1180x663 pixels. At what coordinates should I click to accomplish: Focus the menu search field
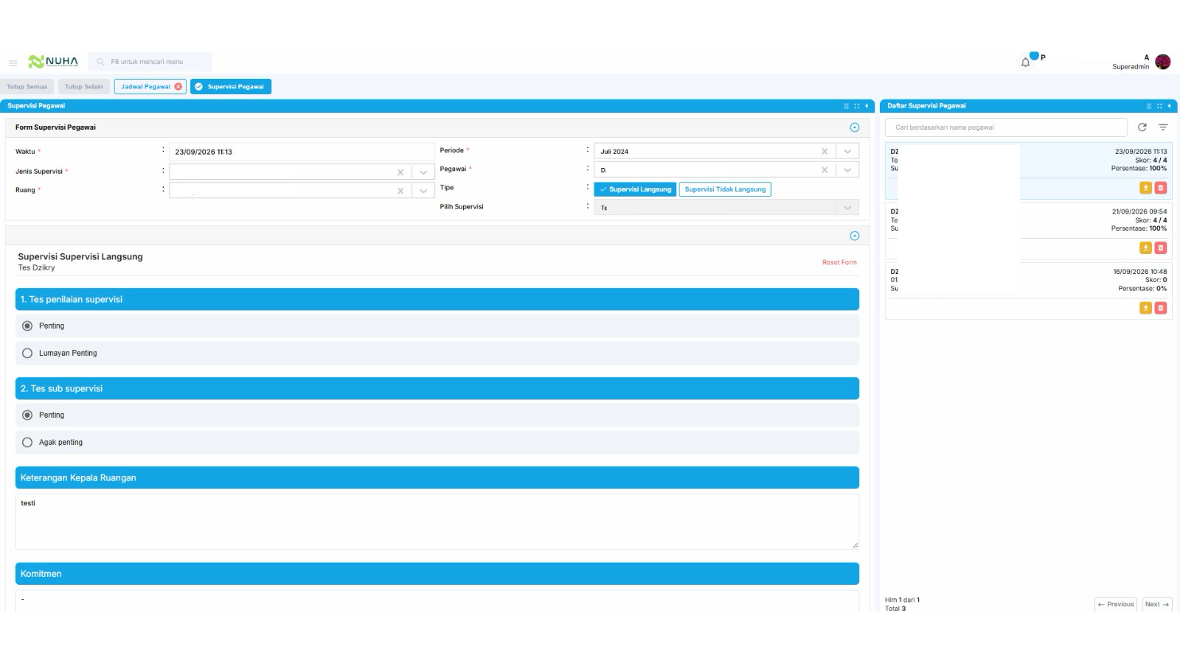tap(150, 62)
